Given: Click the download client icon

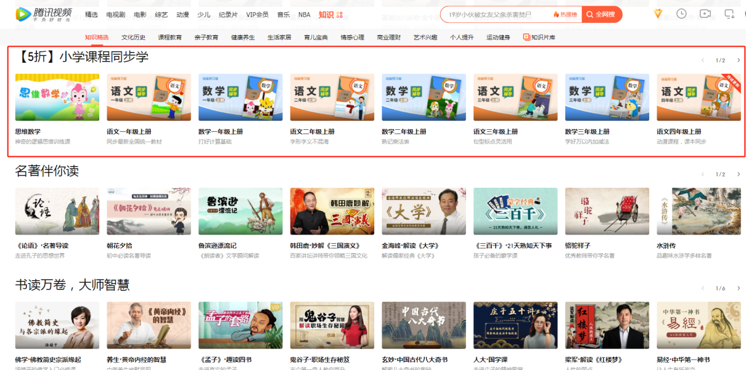Looking at the screenshot, I should [729, 14].
